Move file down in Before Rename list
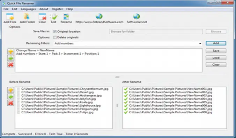Image resolution: width=236 pixels, height=138 pixels. [x=11, y=97]
